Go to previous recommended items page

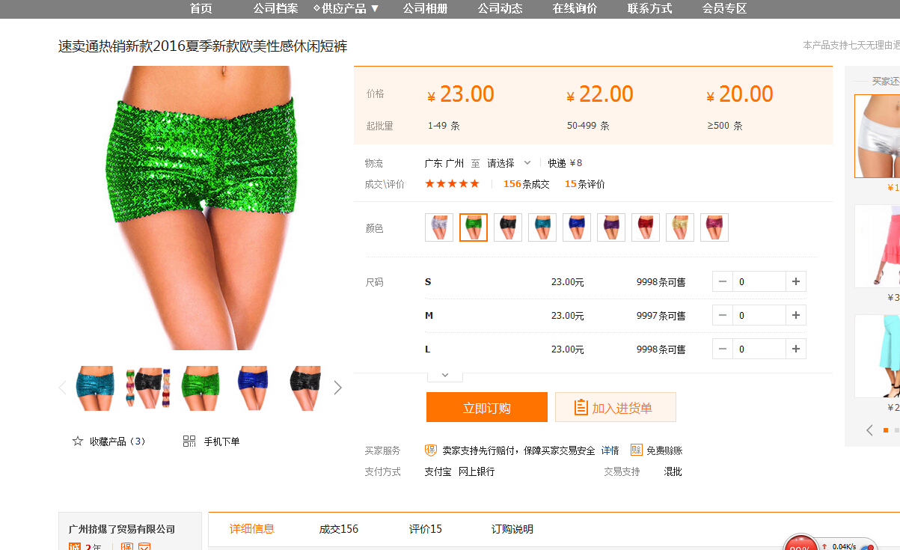(869, 430)
